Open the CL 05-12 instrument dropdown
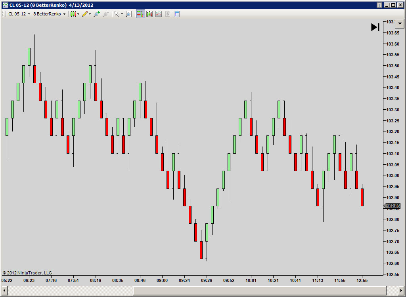 (19, 14)
